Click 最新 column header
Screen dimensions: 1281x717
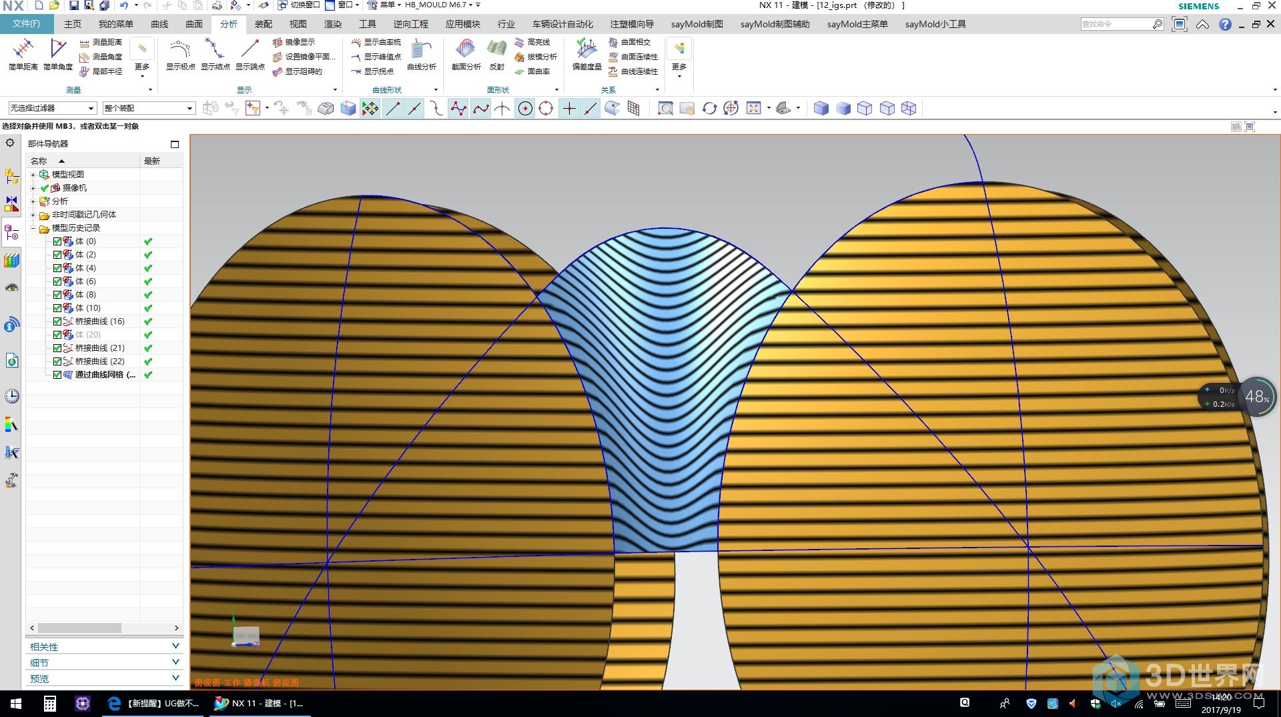pos(160,161)
